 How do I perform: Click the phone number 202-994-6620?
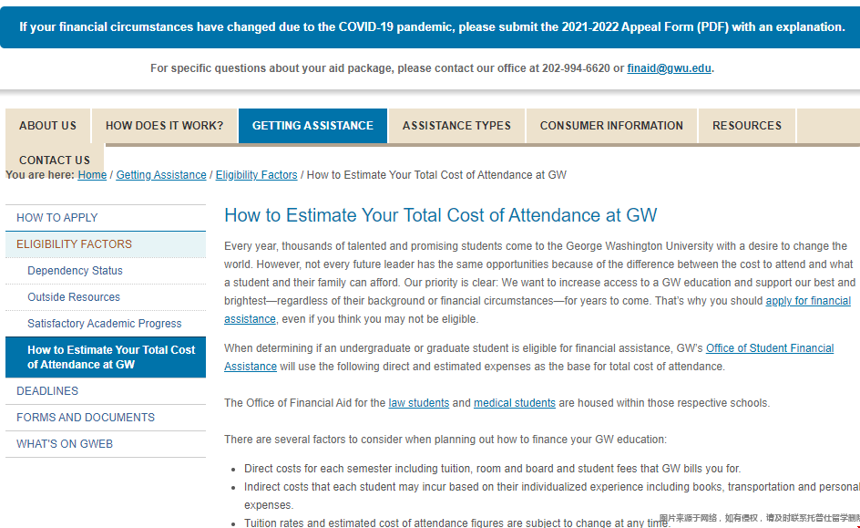(x=576, y=68)
